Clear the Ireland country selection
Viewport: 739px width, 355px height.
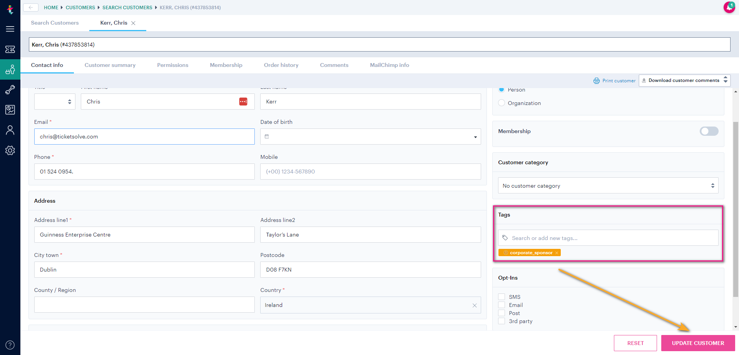475,305
